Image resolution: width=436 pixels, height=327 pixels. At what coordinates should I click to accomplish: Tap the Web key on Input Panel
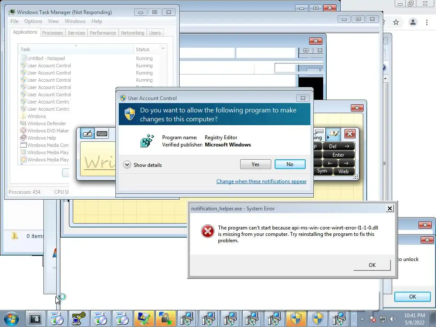344,171
